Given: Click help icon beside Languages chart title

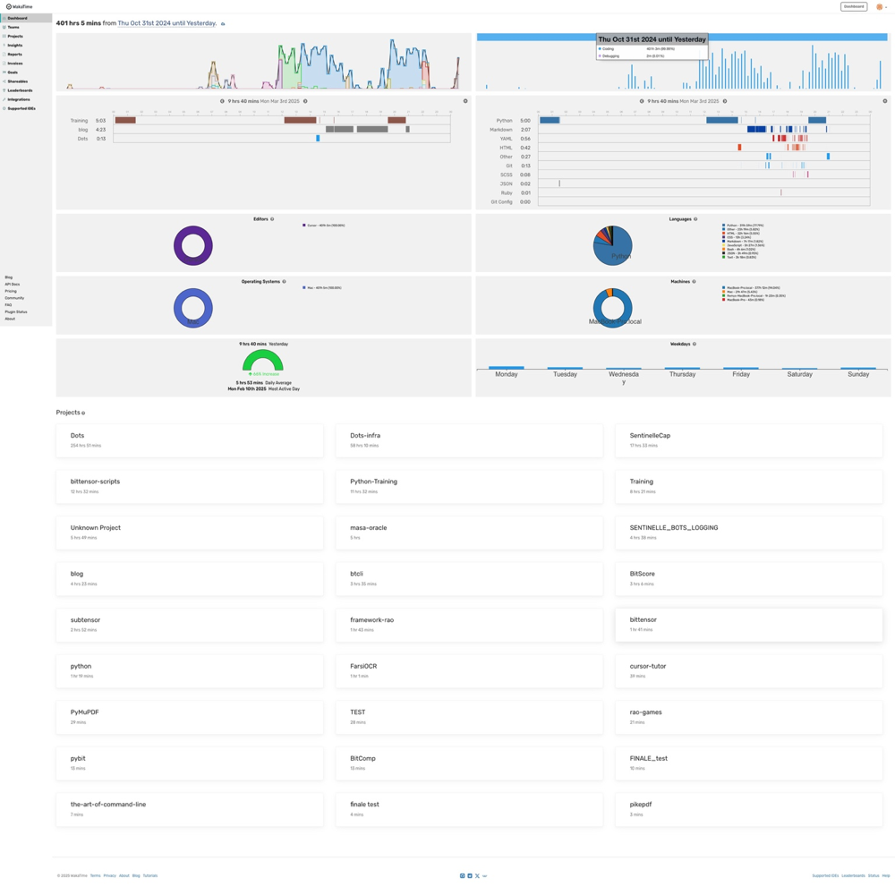Looking at the screenshot, I should [695, 219].
